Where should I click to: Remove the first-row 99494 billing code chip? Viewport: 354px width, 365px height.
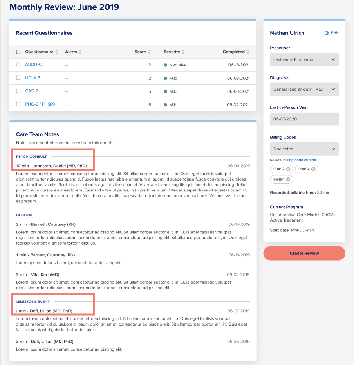(313, 169)
